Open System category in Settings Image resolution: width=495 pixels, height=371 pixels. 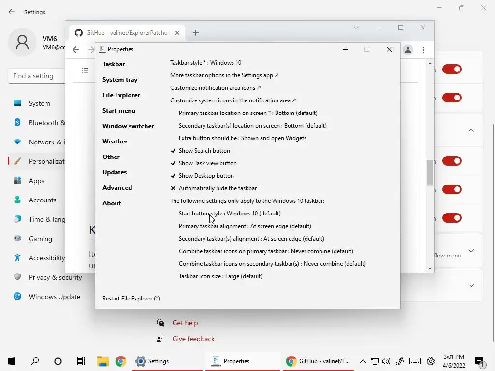point(39,103)
